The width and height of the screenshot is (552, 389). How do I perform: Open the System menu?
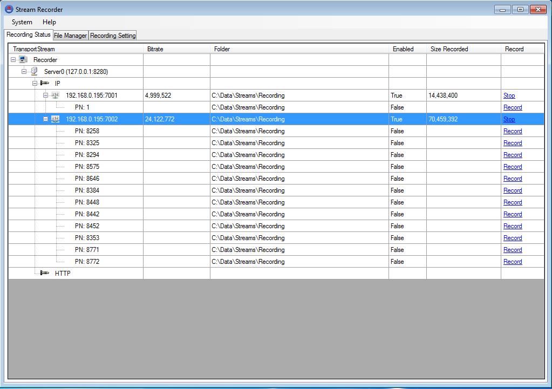(x=22, y=22)
